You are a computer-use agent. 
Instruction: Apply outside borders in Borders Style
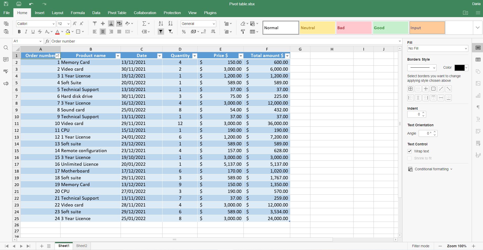(x=433, y=89)
